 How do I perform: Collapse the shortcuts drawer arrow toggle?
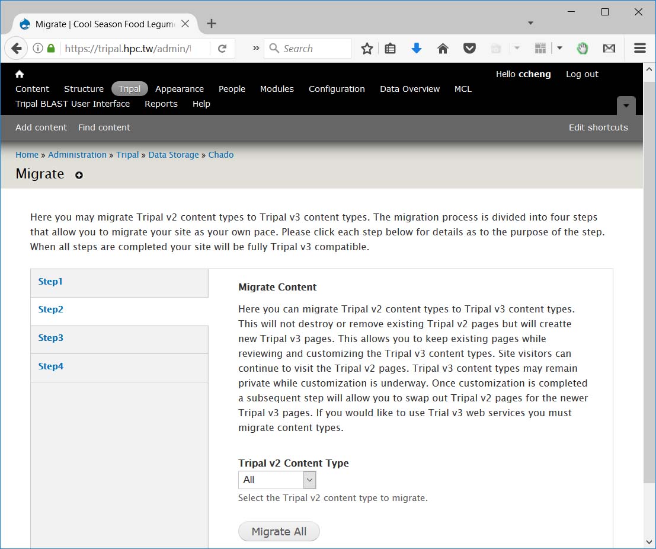[x=626, y=106]
